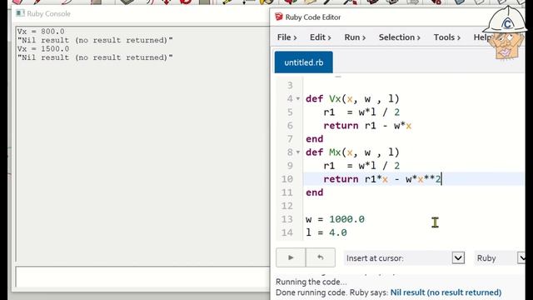Click 'Running the code...' status line
Viewport: 533px width, 300px height.
click(311, 282)
